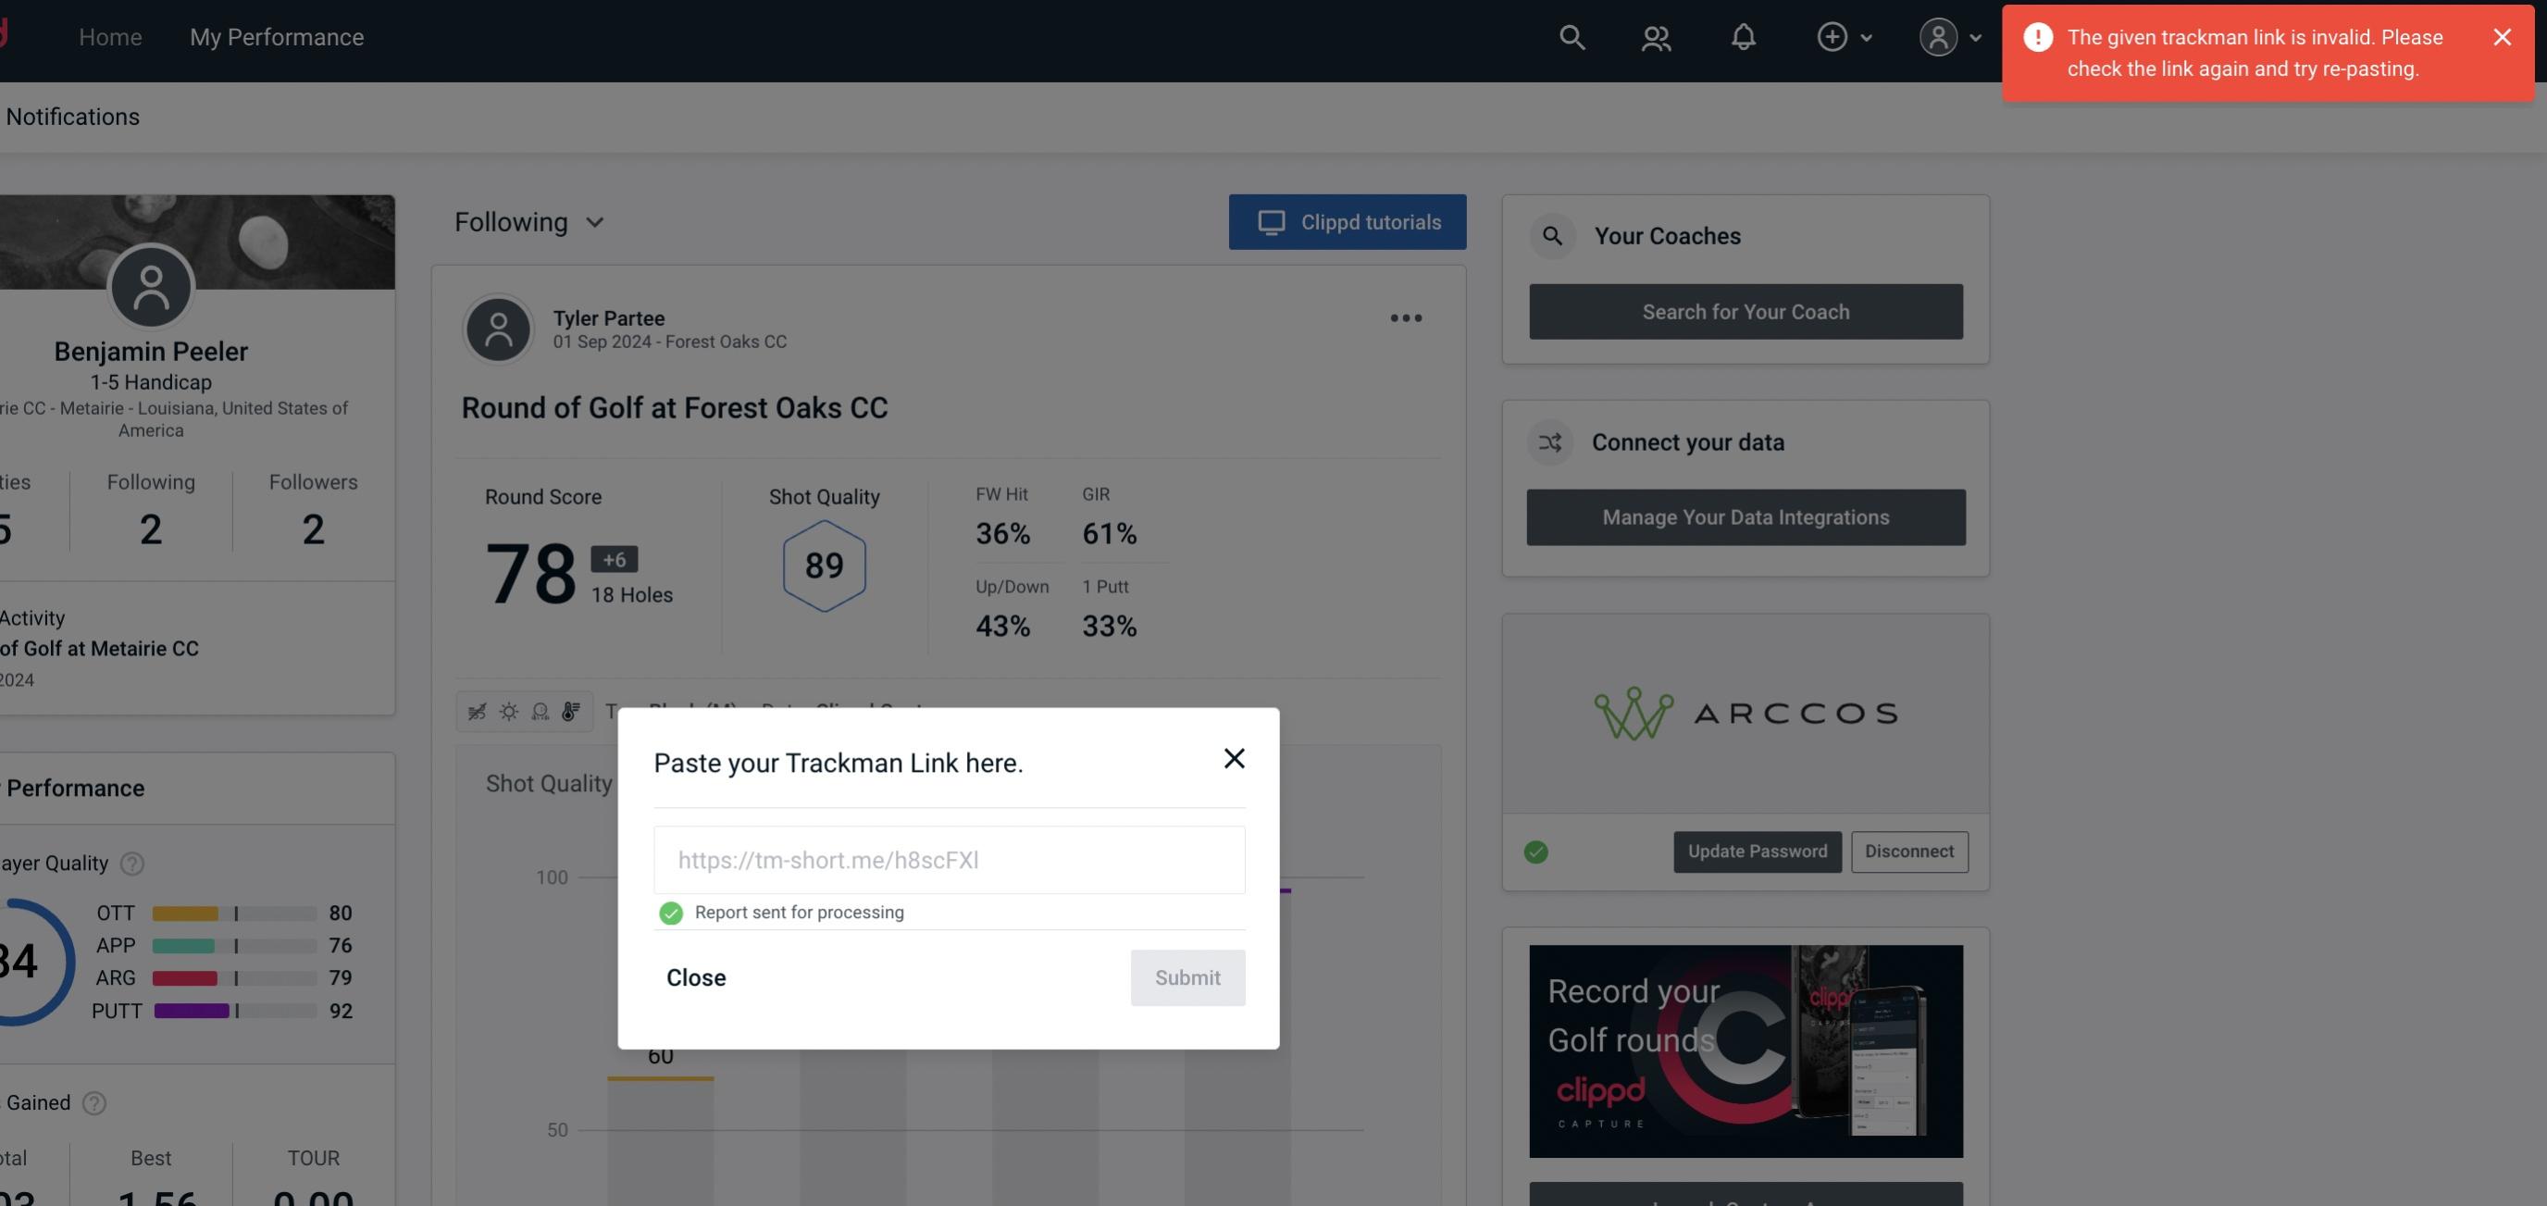Click the Search for Your Coach button

click(x=1746, y=312)
